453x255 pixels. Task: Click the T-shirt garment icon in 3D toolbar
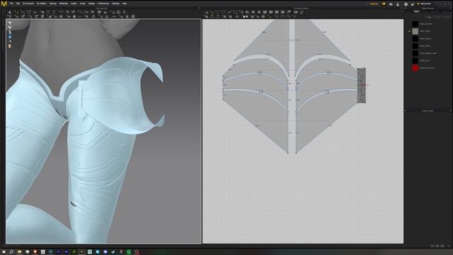point(99,12)
